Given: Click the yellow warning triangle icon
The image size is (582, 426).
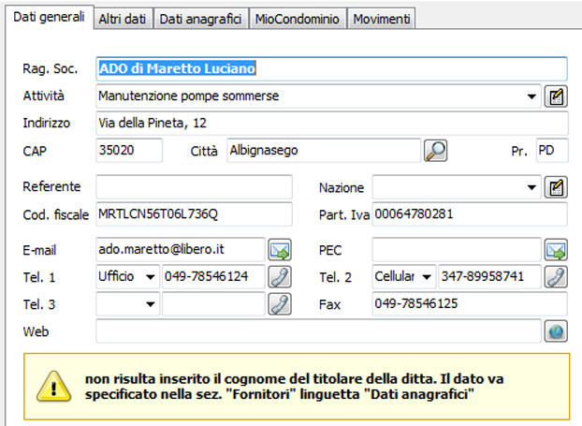Looking at the screenshot, I should click(54, 387).
